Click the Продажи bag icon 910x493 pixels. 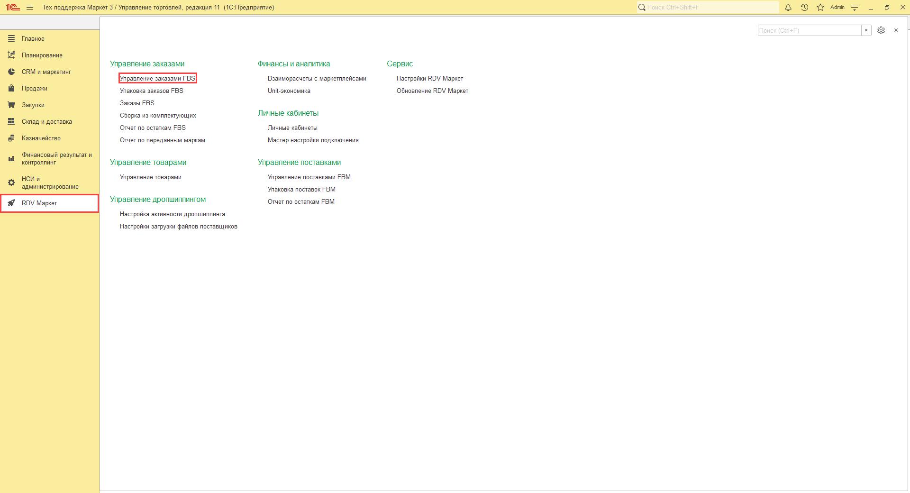tap(11, 88)
